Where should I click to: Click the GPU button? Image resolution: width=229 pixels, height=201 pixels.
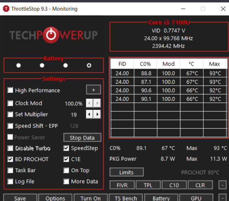[196, 198]
